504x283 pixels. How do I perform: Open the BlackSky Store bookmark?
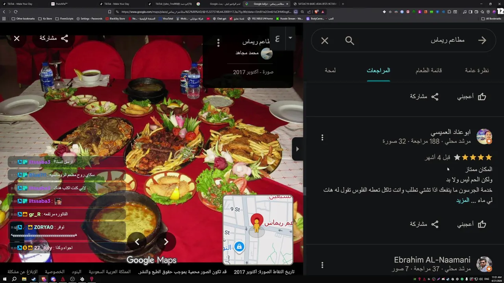pos(115,18)
